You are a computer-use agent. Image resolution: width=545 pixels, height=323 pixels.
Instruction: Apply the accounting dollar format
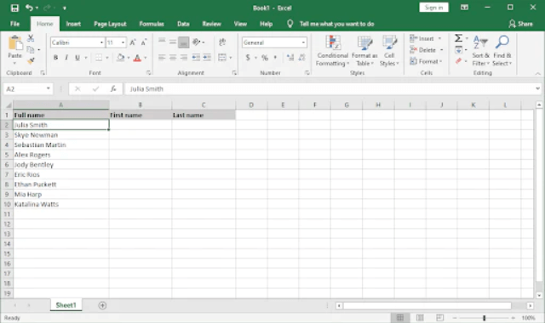coord(248,58)
